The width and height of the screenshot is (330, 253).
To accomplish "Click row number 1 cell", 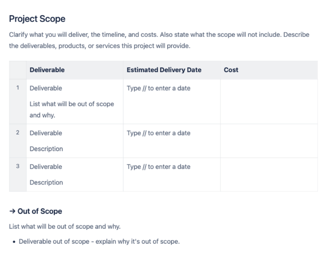I will 18,88.
